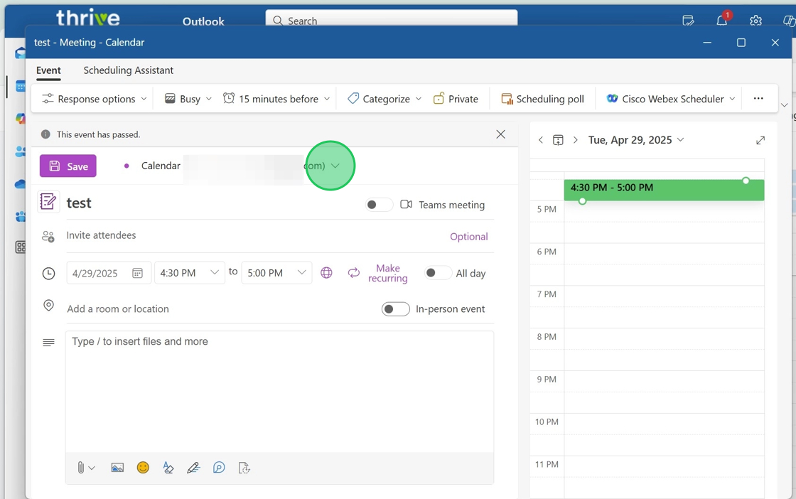The height and width of the screenshot is (499, 796).
Task: Open the notifications bell
Action: point(721,21)
